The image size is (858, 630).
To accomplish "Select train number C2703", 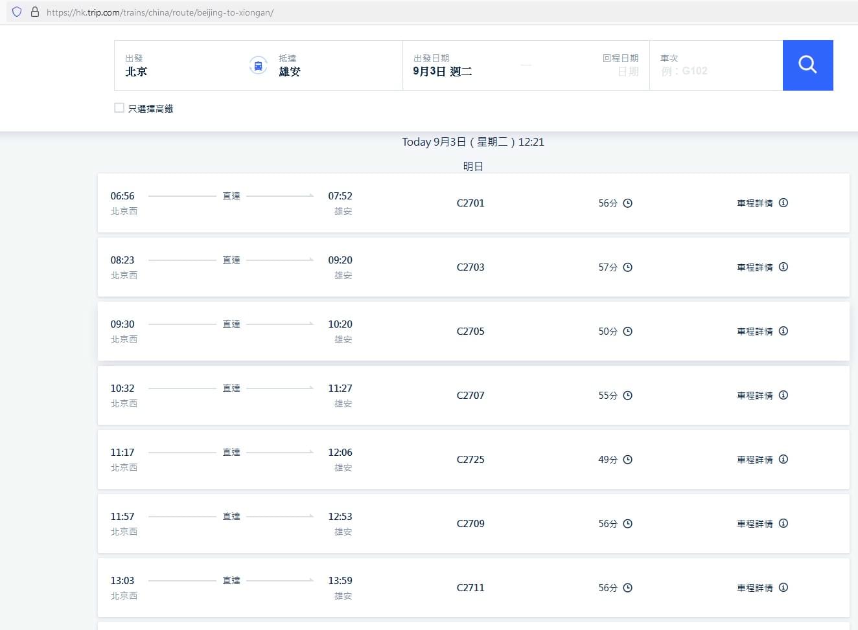I will 470,267.
